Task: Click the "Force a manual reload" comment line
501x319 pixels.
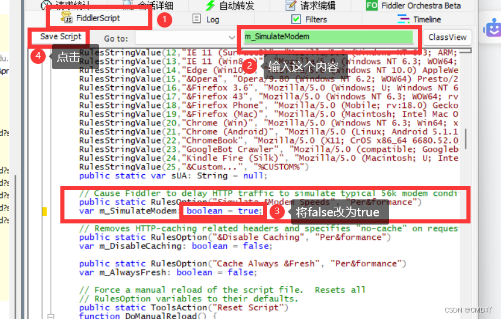Action: [222, 290]
